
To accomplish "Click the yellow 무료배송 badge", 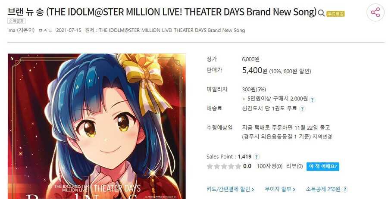I will [x=335, y=14].
